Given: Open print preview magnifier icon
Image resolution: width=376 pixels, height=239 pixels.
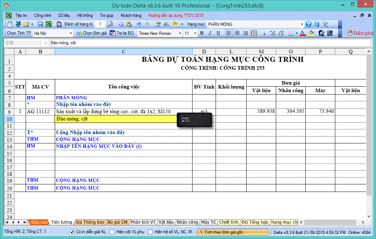Looking at the screenshot, I should click(110, 24).
